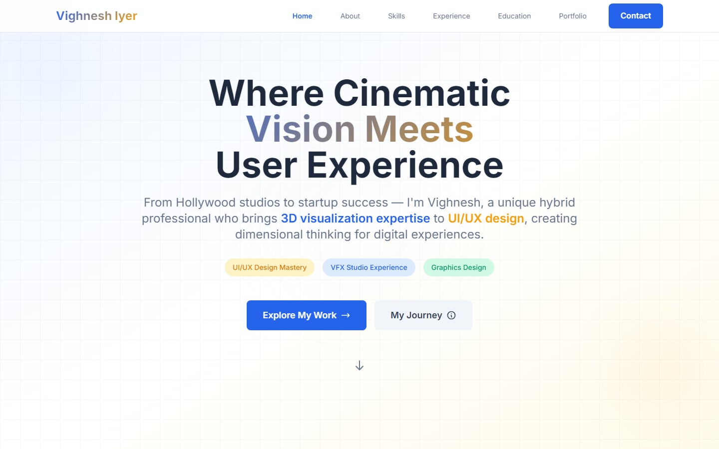
Task: Click the Graphics Design badge
Action: coord(459,267)
